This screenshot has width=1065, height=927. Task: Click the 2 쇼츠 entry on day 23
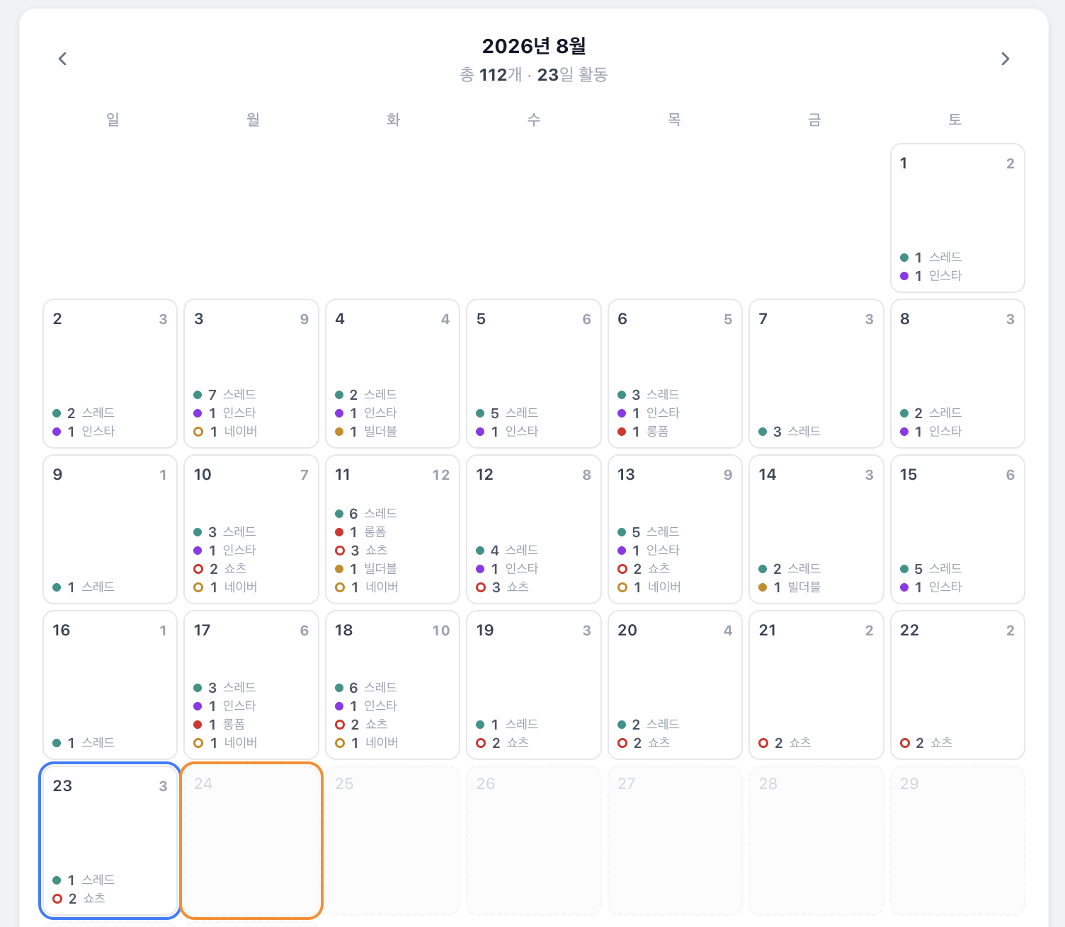point(79,899)
